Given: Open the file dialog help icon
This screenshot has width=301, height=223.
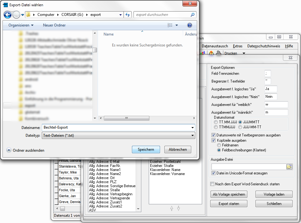Looking at the screenshot, I should point(189,25).
